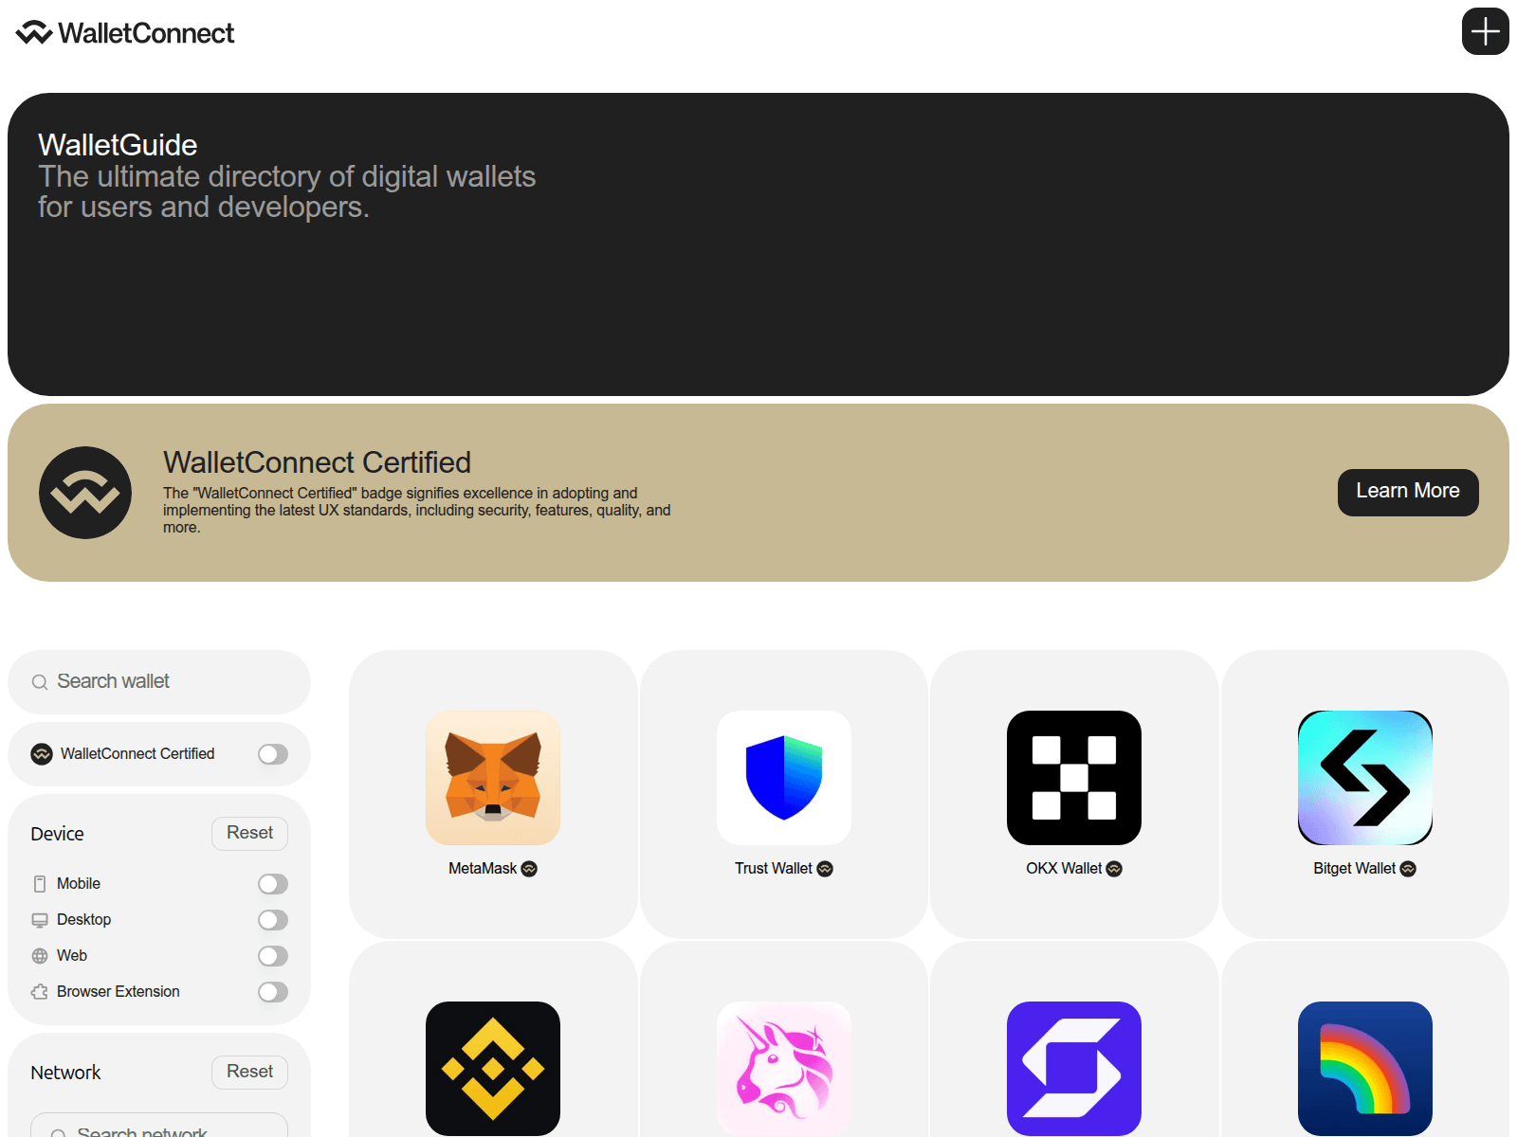Click the WalletConnect Certified banner heading
The width and height of the screenshot is (1517, 1137).
(x=317, y=462)
